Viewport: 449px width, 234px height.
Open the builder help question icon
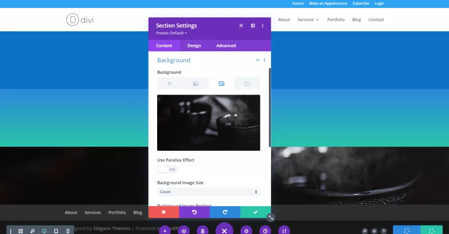click(384, 231)
